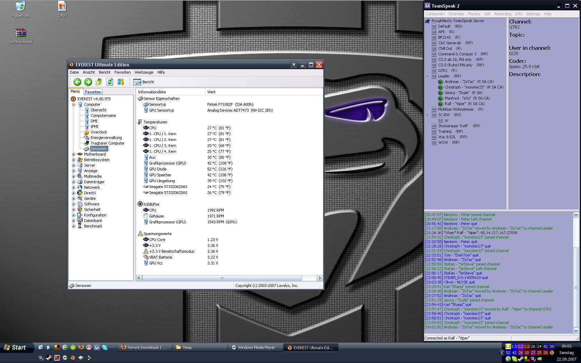This screenshot has height=363, width=581.
Task: Expand the Multimedia tree node
Action: click(73, 176)
